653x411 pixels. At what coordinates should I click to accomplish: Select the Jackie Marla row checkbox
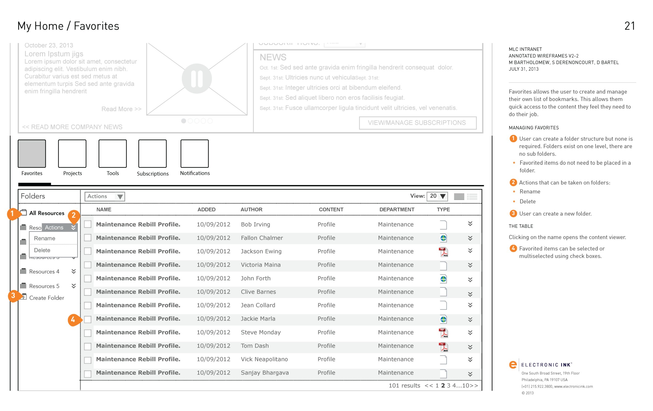87,319
